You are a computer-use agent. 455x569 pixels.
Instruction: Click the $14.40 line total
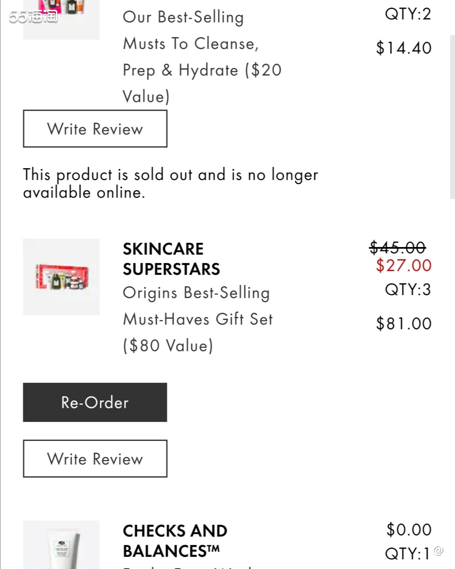(404, 48)
